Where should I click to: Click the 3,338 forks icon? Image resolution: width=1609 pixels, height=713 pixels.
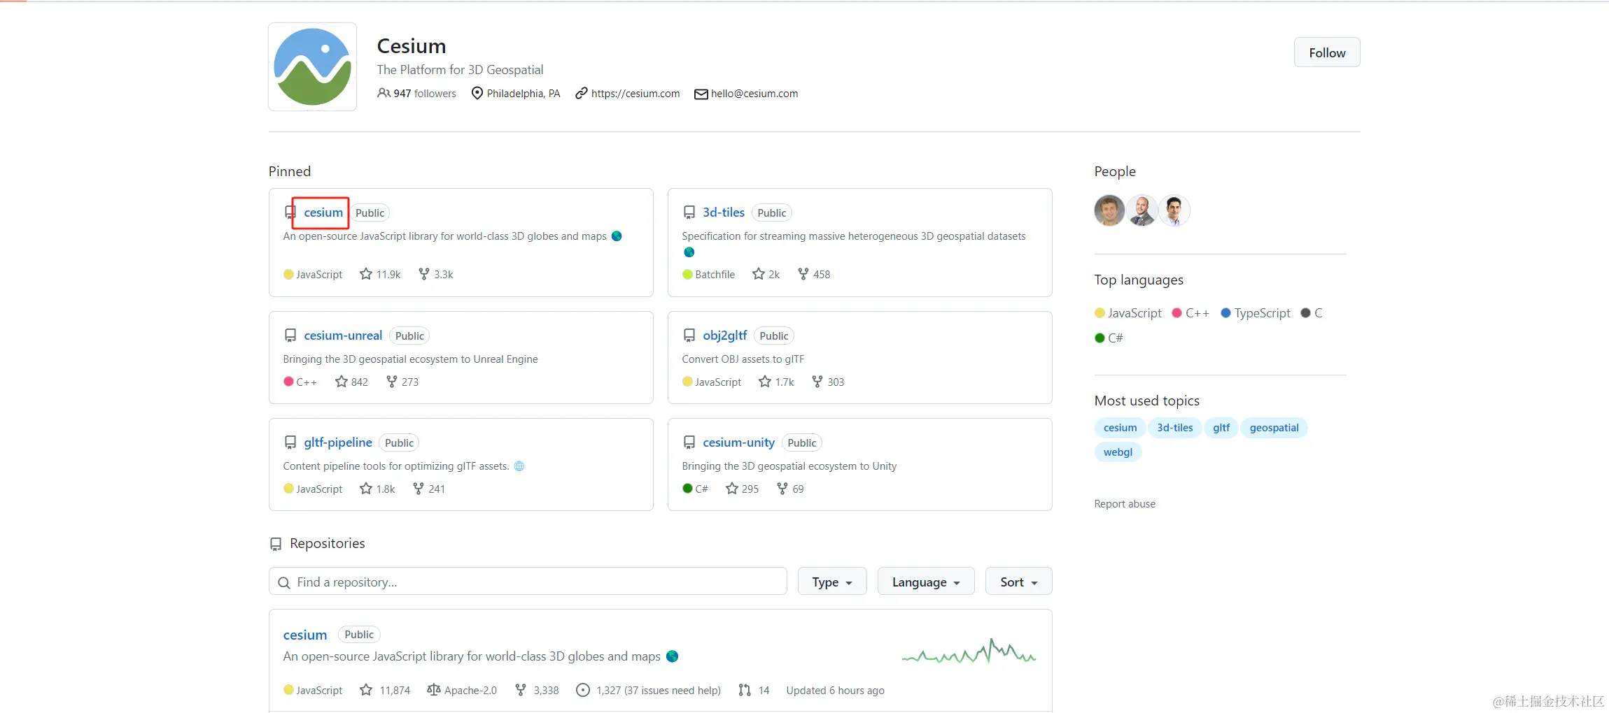(x=521, y=690)
